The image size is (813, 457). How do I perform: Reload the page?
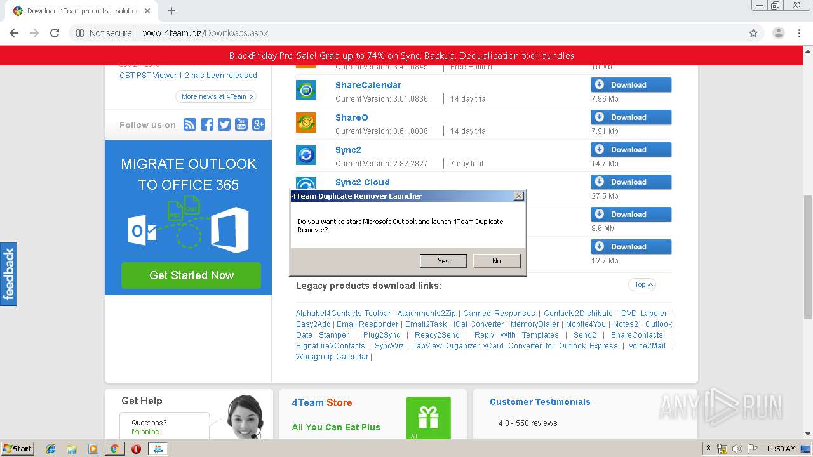coord(55,33)
